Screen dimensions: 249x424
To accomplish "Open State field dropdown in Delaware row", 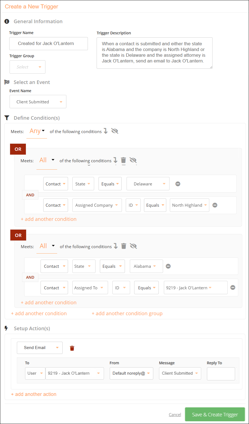I will [x=83, y=184].
